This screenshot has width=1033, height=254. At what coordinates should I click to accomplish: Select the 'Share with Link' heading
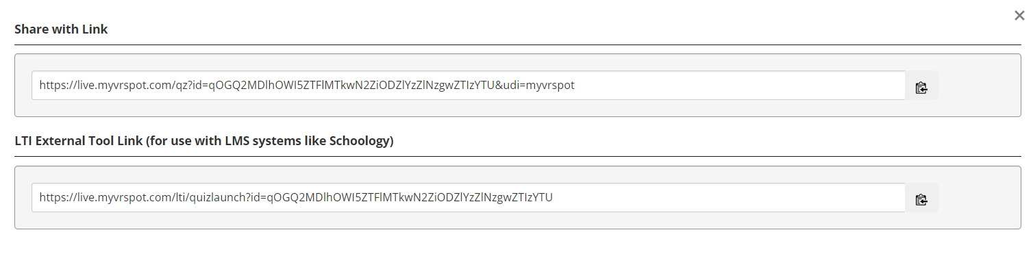pos(61,29)
